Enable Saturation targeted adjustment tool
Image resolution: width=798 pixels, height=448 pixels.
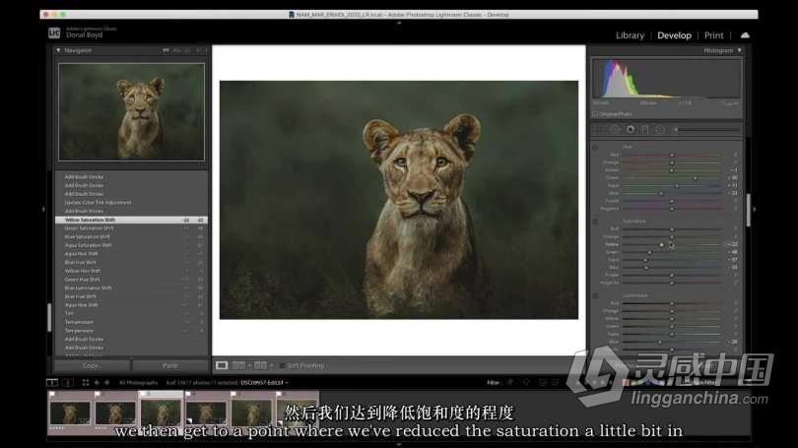pyautogui.click(x=595, y=222)
